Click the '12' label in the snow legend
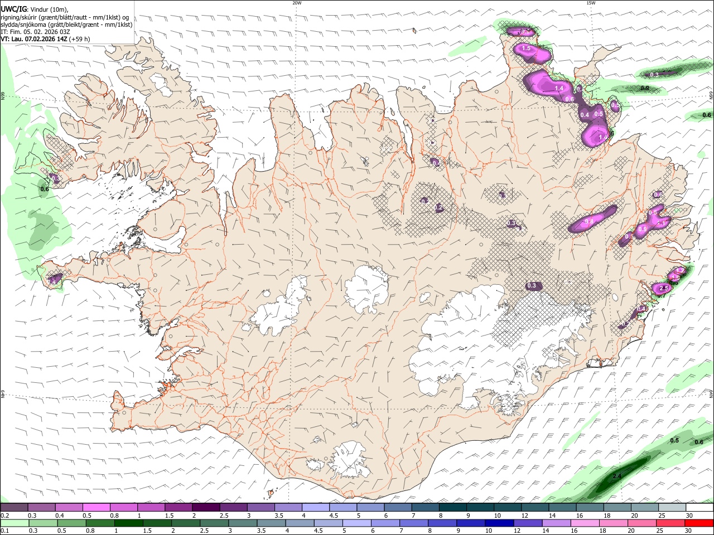The width and height of the screenshot is (714, 535). coord(524,515)
